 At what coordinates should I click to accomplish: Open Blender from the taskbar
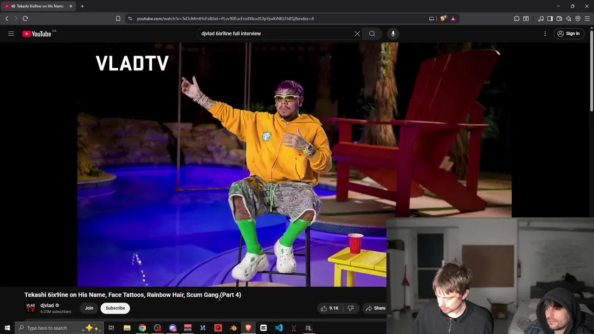coord(233,328)
